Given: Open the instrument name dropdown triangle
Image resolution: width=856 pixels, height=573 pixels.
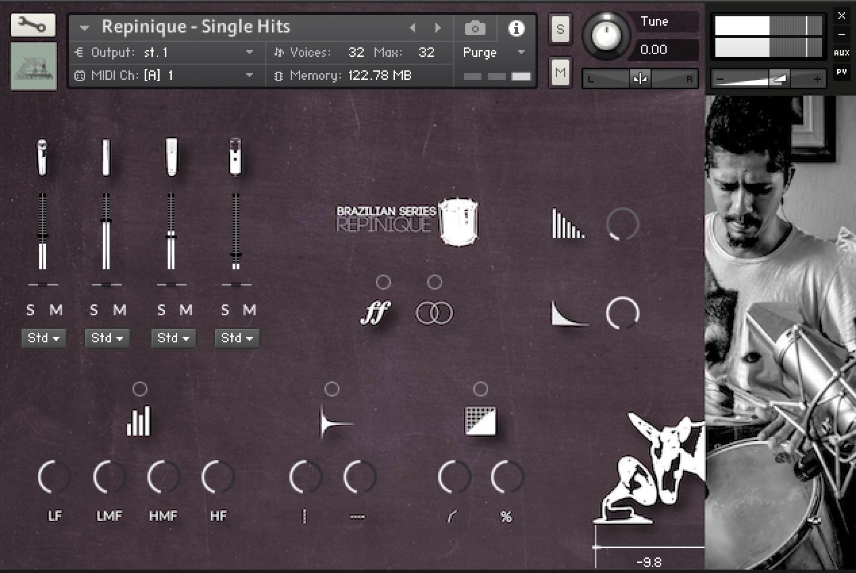Looking at the screenshot, I should tap(85, 28).
